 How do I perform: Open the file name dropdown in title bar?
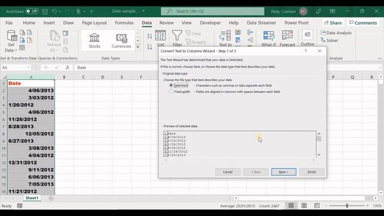(143, 11)
